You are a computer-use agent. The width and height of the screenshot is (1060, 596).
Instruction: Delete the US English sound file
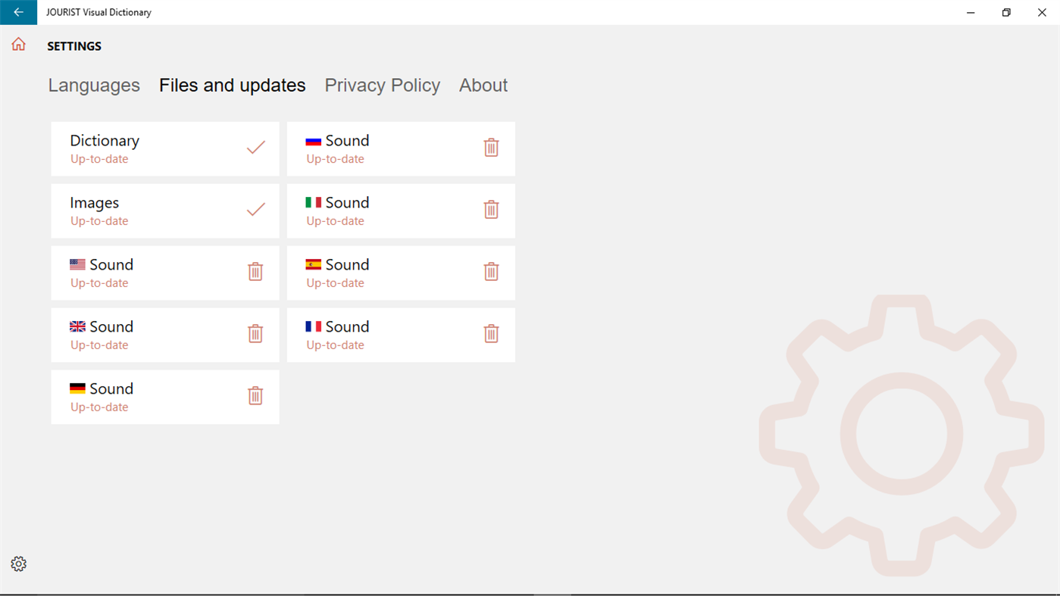[255, 272]
